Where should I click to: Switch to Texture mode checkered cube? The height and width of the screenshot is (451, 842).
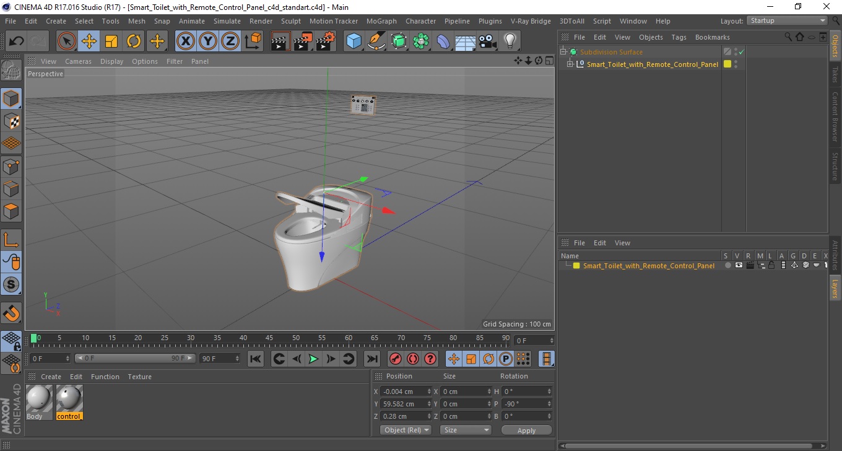[x=11, y=121]
